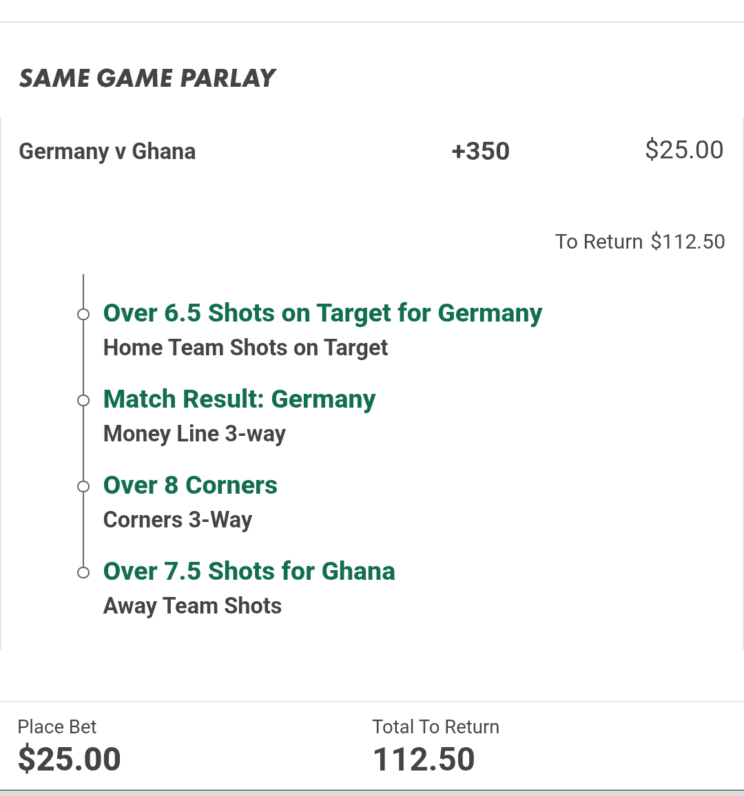The height and width of the screenshot is (796, 744).
Task: Tap the Germany v Ghana match title
Action: tap(107, 151)
